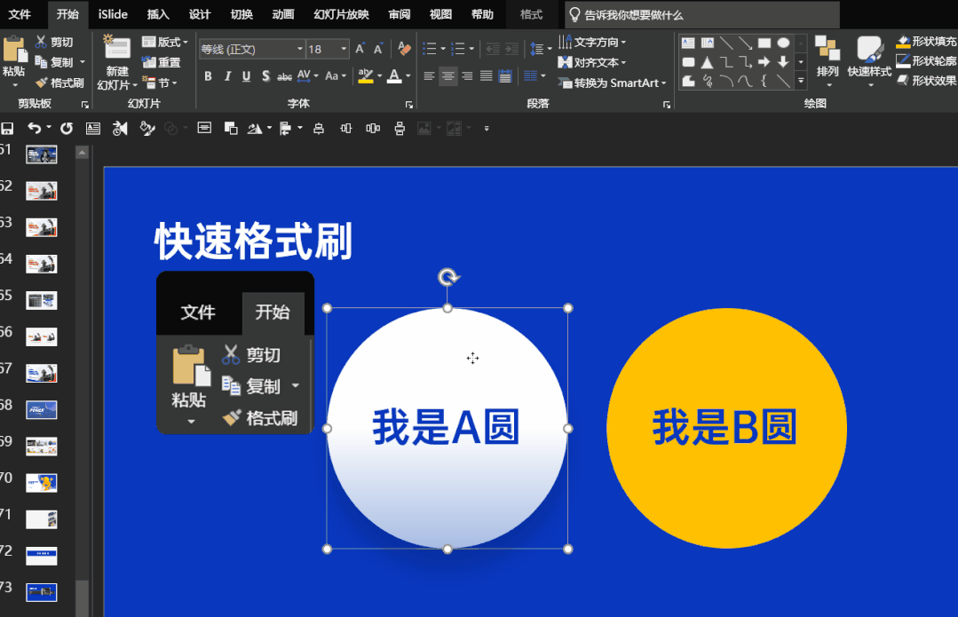The width and height of the screenshot is (958, 617).
Task: Click the Tell me (告诉我你想要做什么) search box
Action: 702,15
